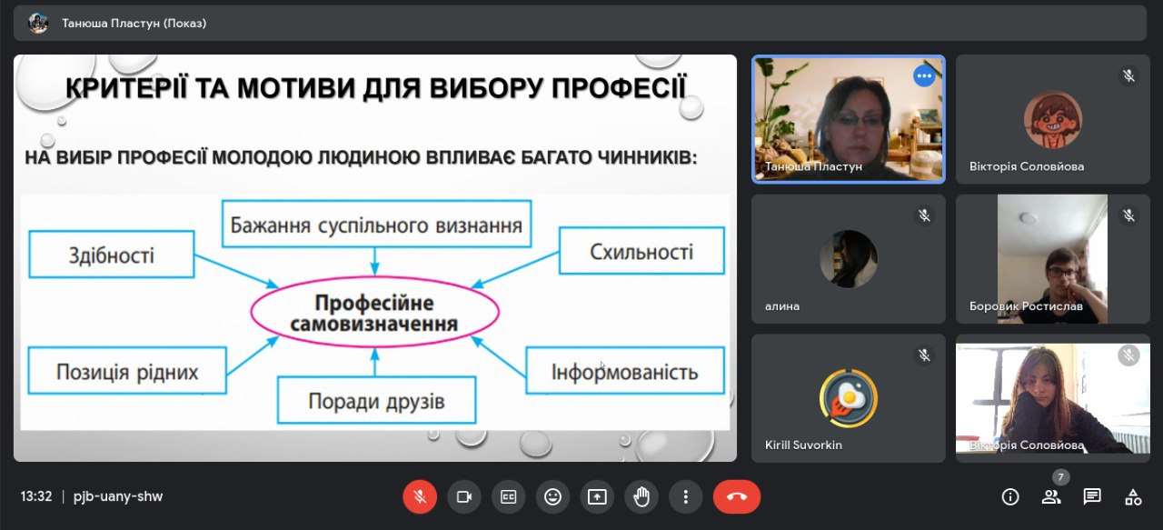Toggle the camera on or off

[464, 496]
